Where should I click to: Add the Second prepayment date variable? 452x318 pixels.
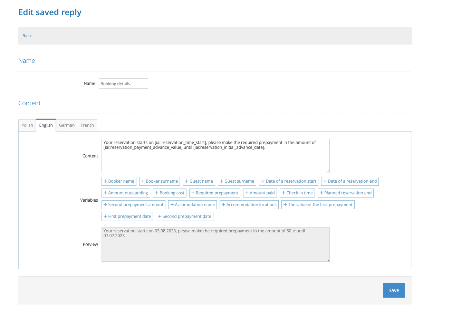[184, 216]
